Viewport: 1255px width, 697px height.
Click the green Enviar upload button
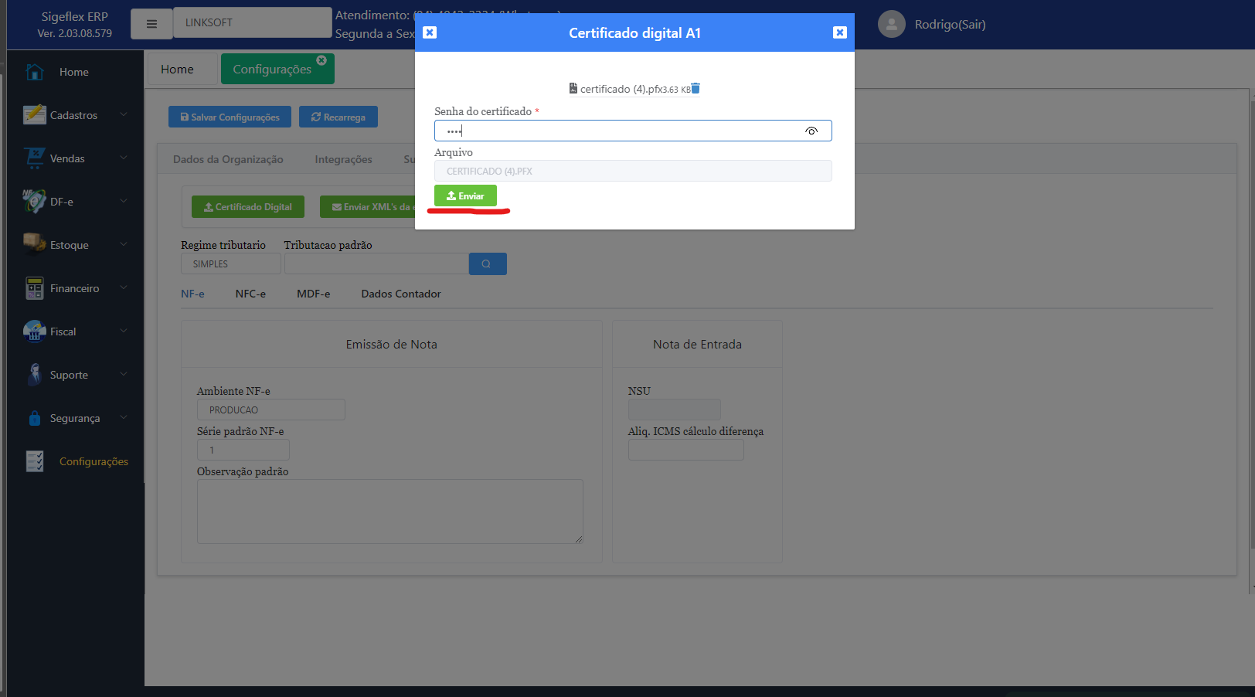[x=465, y=196]
